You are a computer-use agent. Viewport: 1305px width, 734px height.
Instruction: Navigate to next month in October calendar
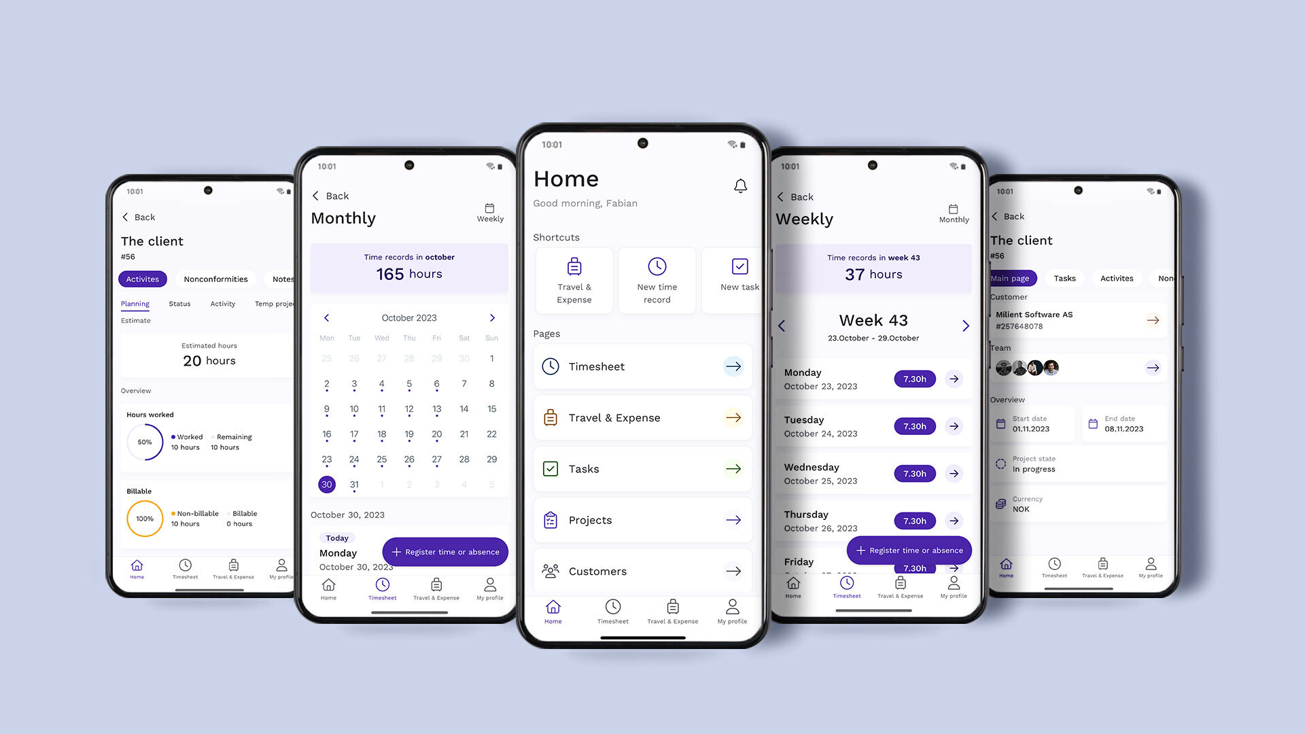pos(492,317)
